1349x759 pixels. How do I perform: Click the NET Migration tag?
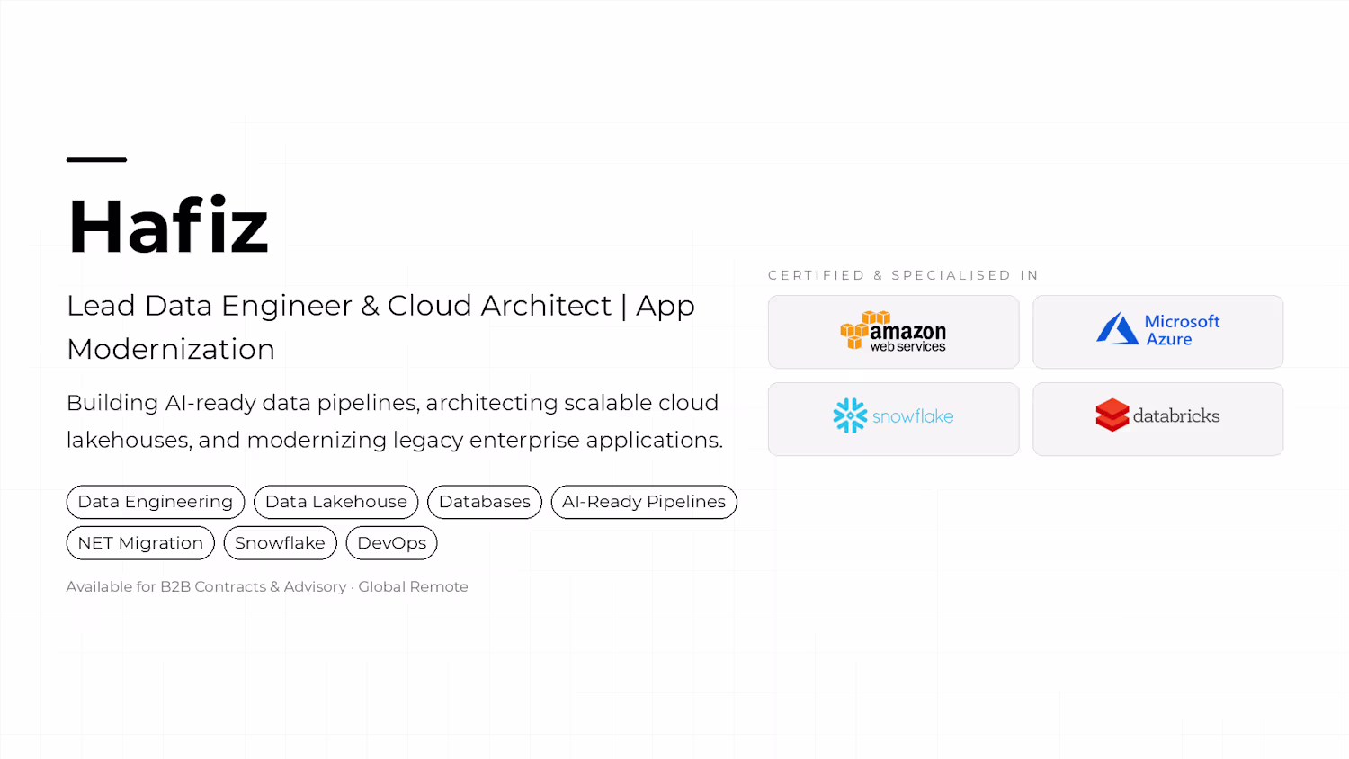(140, 543)
